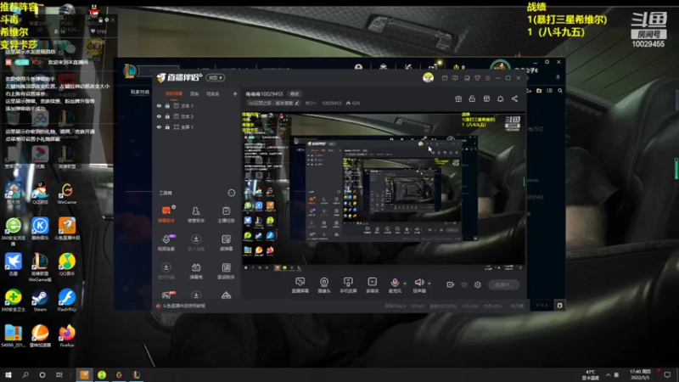Add 摄像头 camera source
Image resolution: width=679 pixels, height=382 pixels.
pos(324,285)
